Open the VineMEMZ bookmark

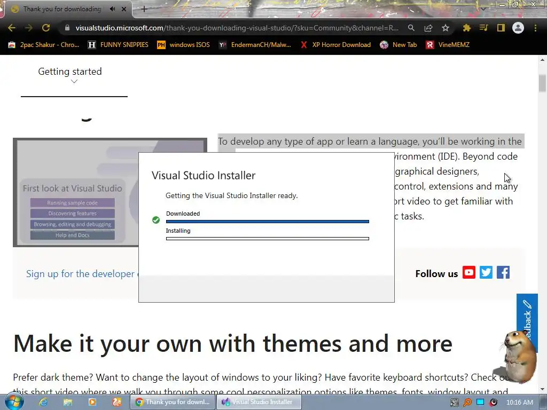[448, 45]
